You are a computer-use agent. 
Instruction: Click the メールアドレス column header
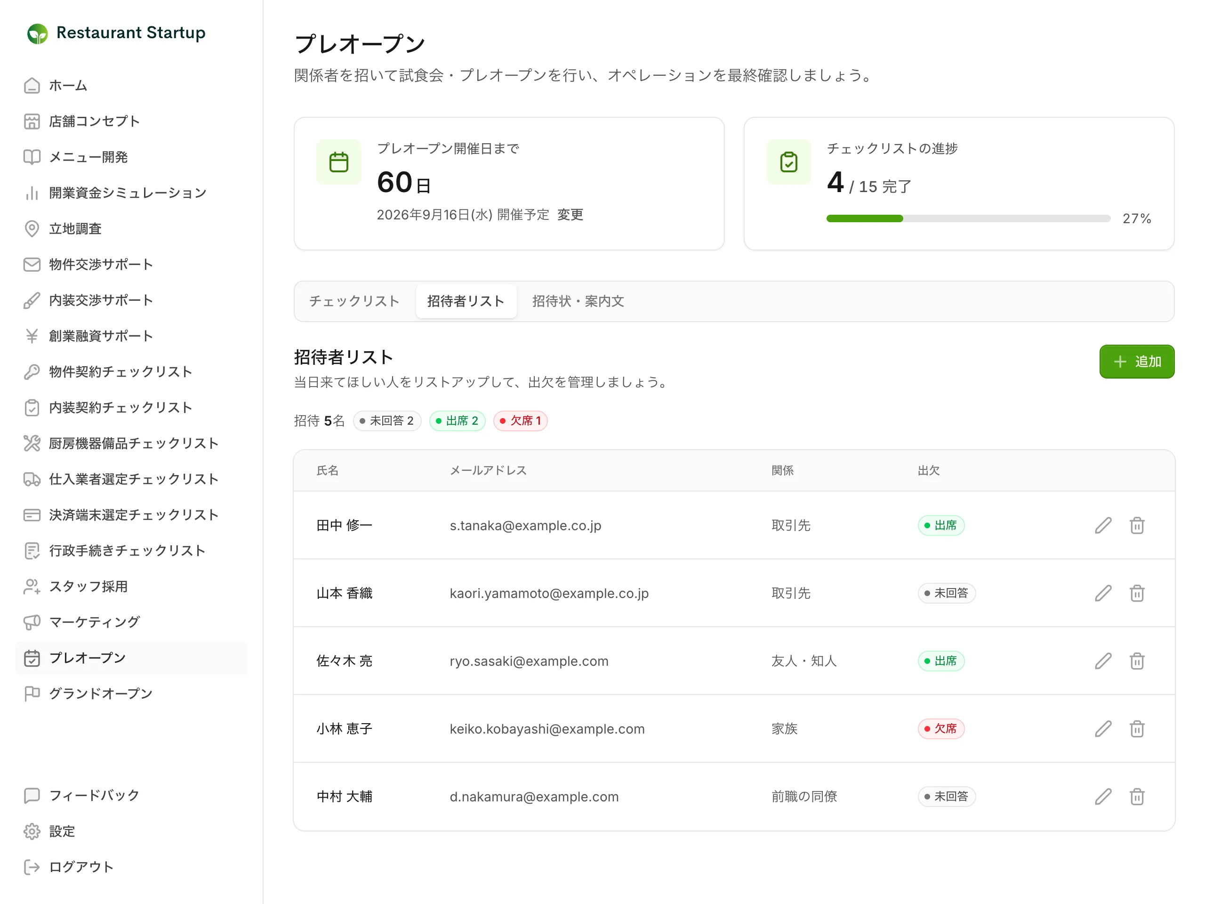pyautogui.click(x=488, y=470)
